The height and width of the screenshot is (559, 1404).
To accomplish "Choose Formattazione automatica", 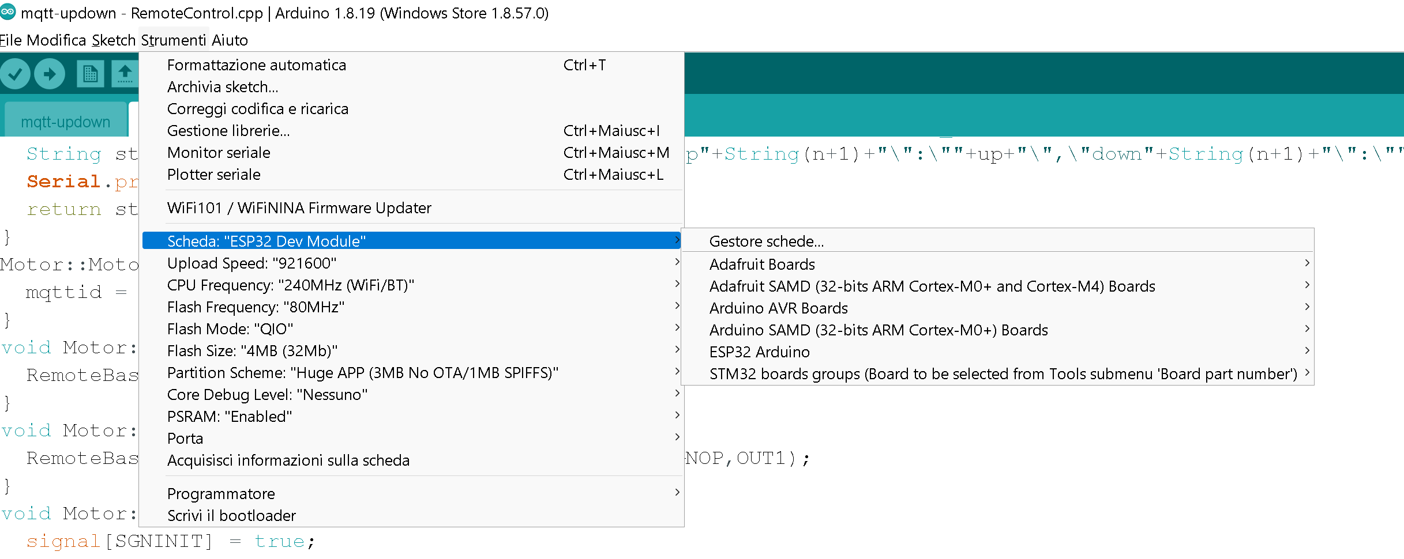I will point(411,65).
